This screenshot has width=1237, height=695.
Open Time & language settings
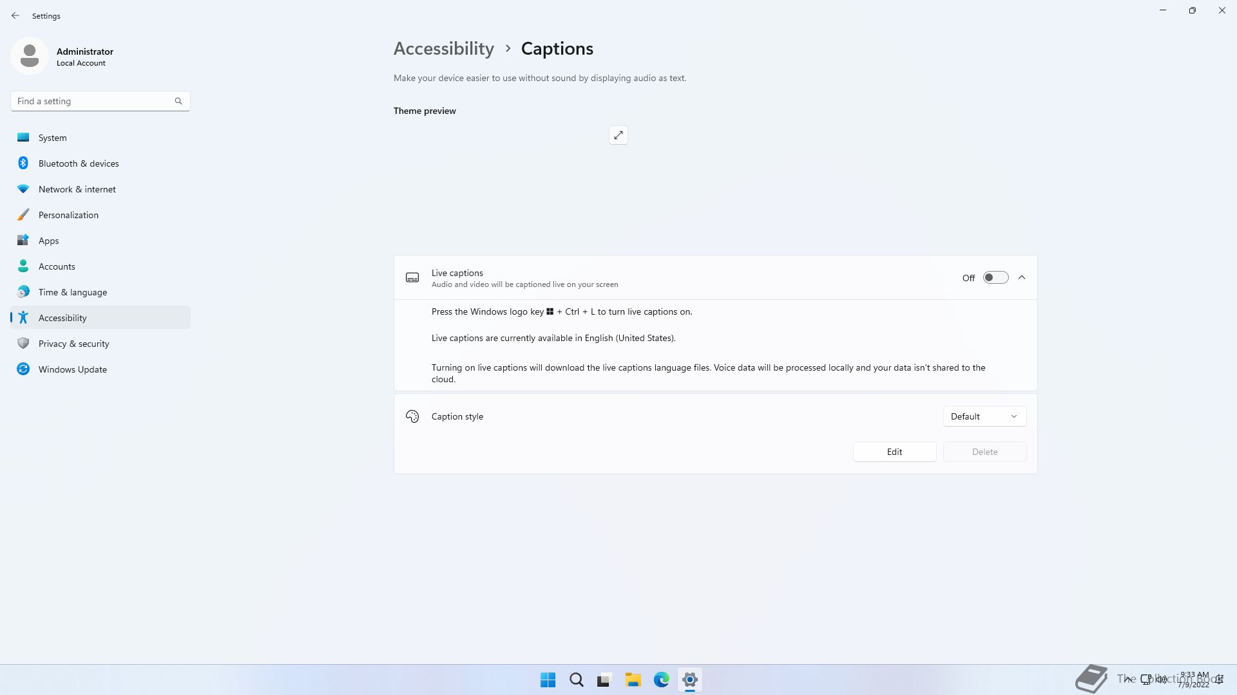click(x=72, y=292)
